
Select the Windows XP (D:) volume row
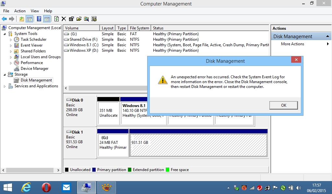point(166,50)
